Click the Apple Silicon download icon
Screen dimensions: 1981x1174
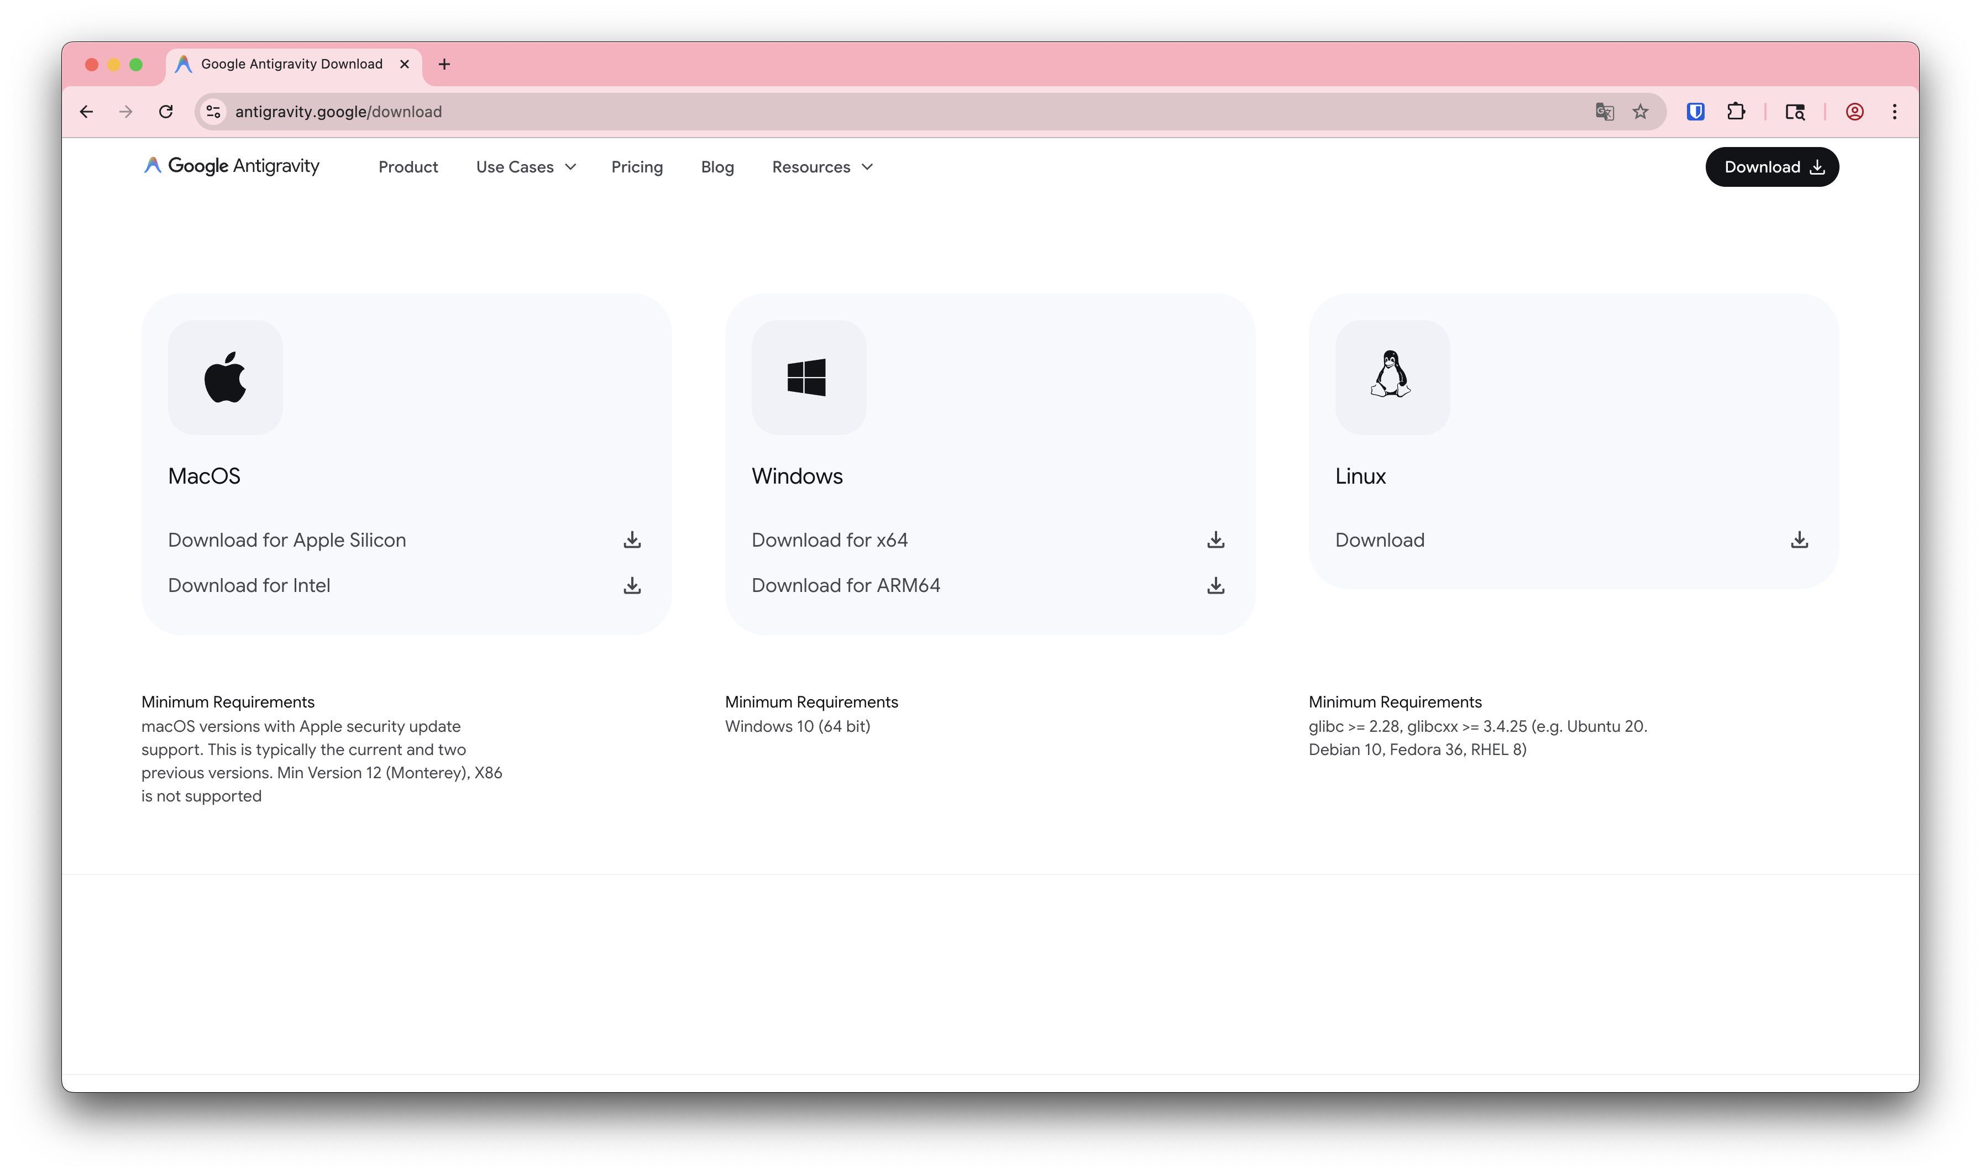pyautogui.click(x=631, y=539)
